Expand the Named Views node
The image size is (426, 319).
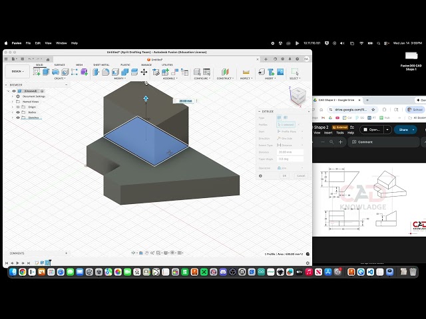point(12,102)
